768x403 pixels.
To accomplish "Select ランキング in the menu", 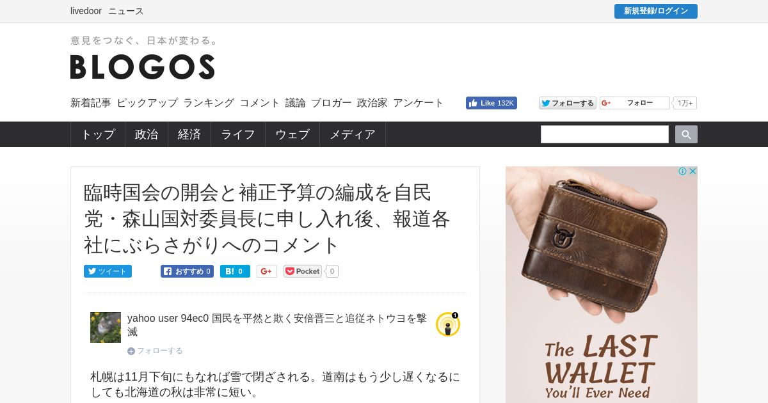I will pos(209,103).
